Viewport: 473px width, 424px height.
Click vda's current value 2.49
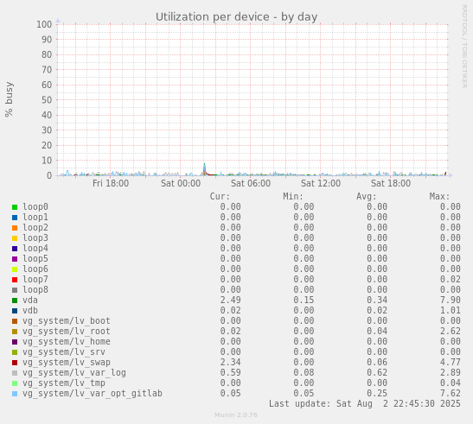pyautogui.click(x=231, y=301)
